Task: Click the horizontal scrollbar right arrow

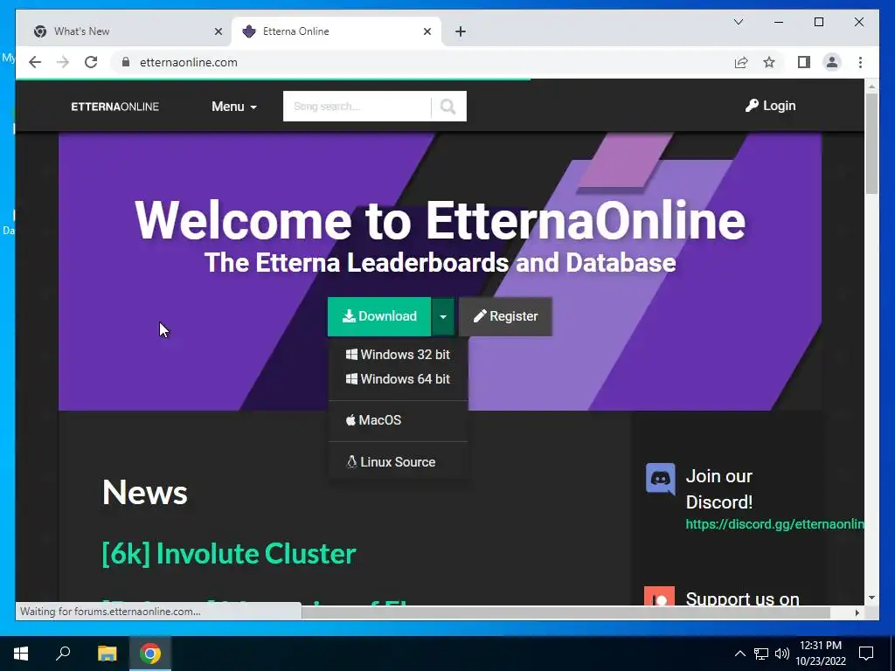Action: 857,612
